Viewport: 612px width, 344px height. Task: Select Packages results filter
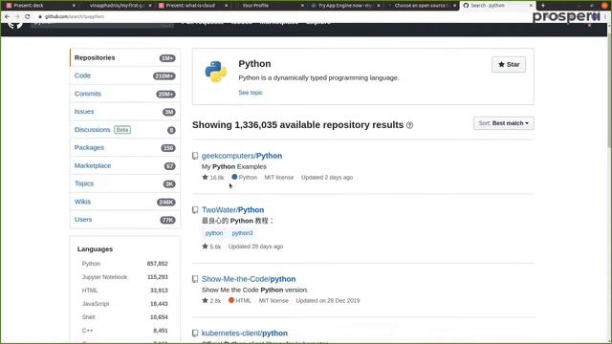tap(125, 147)
